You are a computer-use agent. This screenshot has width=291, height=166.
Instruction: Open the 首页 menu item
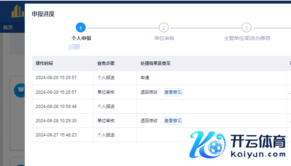pyautogui.click(x=8, y=27)
